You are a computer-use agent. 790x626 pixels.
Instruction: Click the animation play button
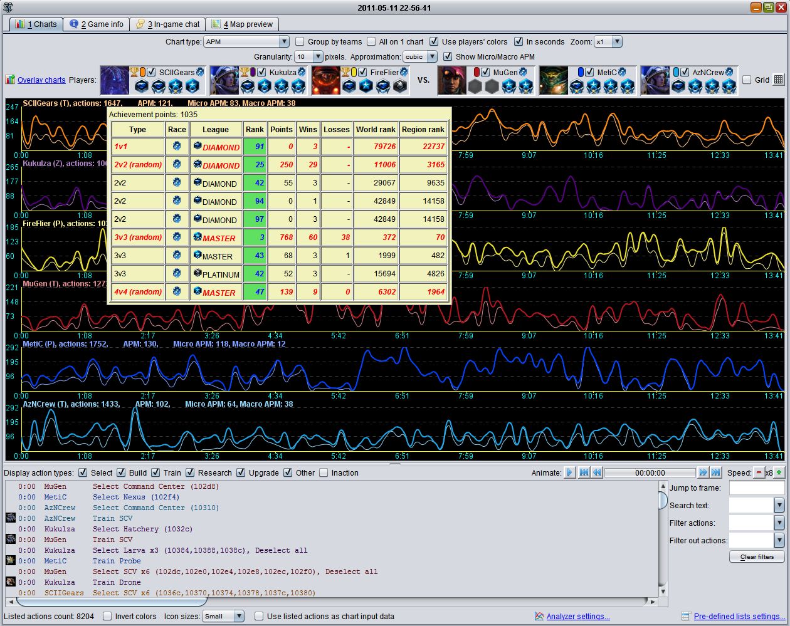pos(569,472)
